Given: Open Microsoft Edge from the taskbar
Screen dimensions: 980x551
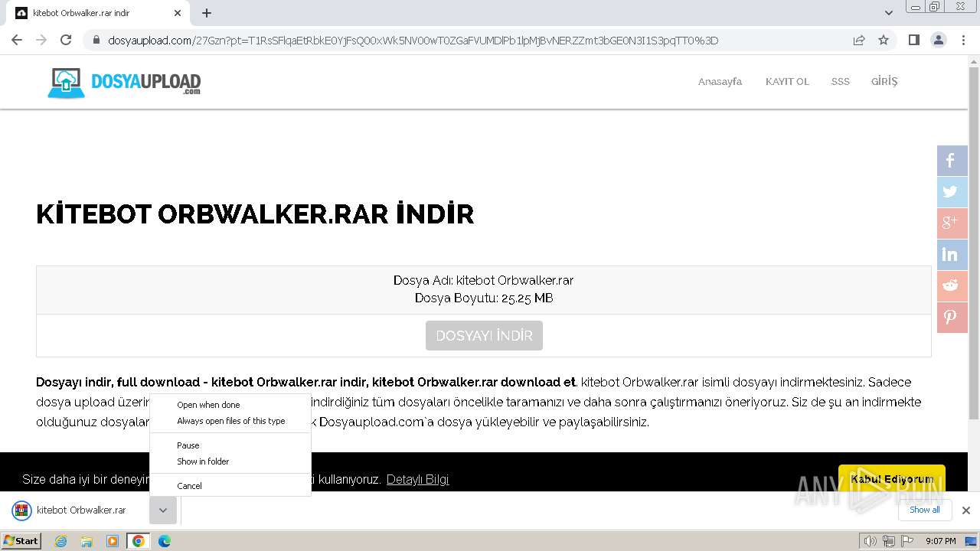Looking at the screenshot, I should coord(164,541).
